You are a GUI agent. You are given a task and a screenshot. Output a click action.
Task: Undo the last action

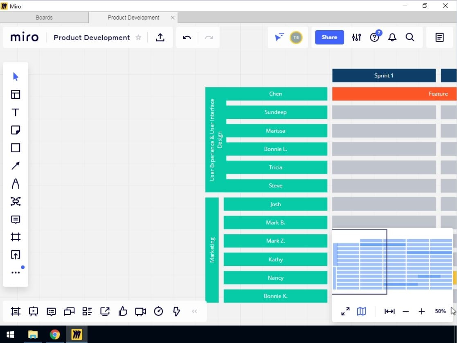187,37
